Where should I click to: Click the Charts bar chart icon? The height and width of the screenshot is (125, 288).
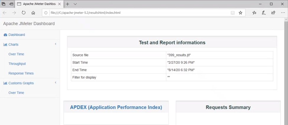pos(5,45)
